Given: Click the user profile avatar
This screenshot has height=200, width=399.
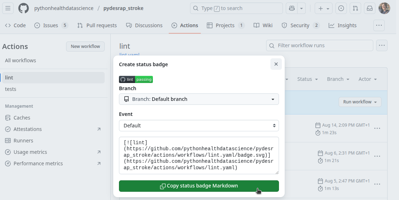Looking at the screenshot, I should click(x=384, y=8).
